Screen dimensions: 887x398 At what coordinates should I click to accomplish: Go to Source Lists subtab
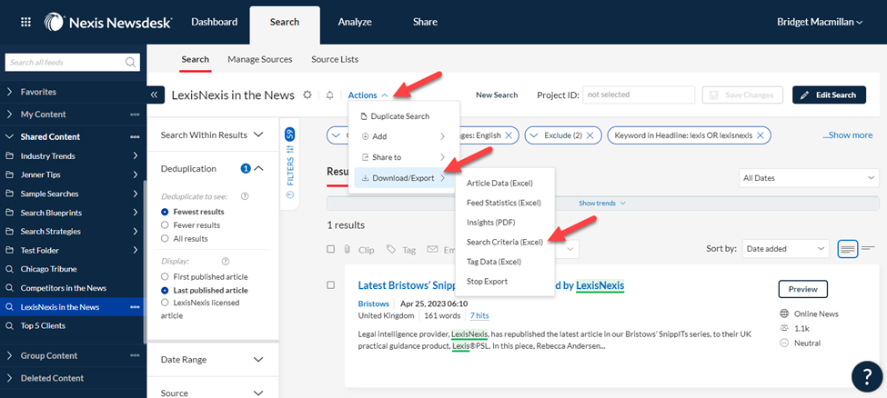pos(334,59)
